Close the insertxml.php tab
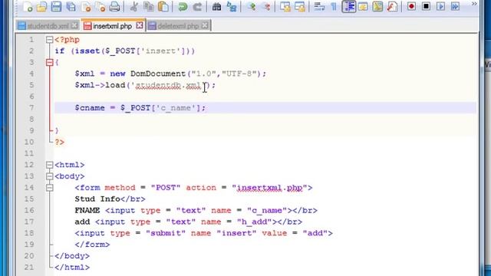 coord(140,25)
